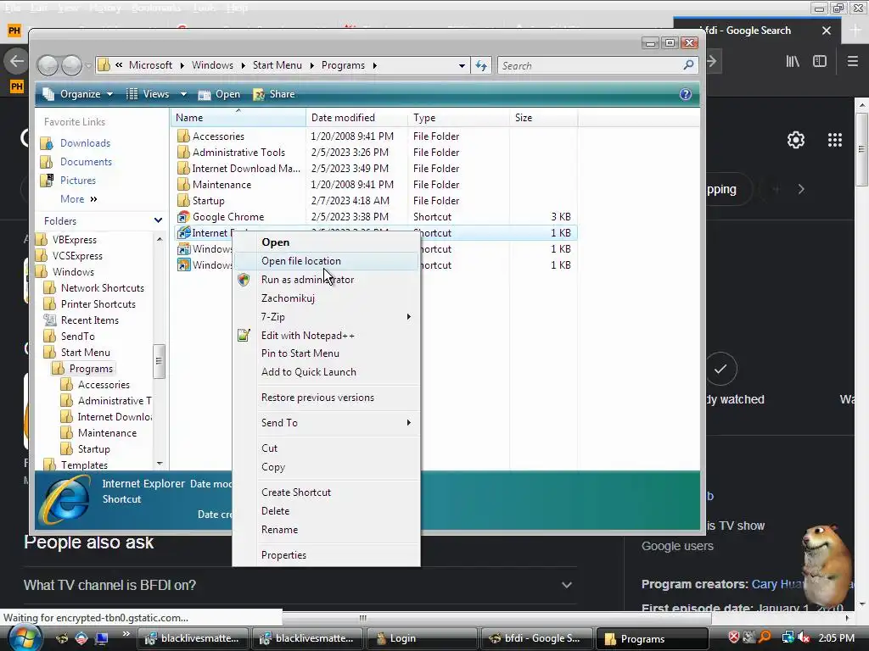Click the magnifier icon in Explorer search
Screen dimensions: 869x651
[688, 65]
